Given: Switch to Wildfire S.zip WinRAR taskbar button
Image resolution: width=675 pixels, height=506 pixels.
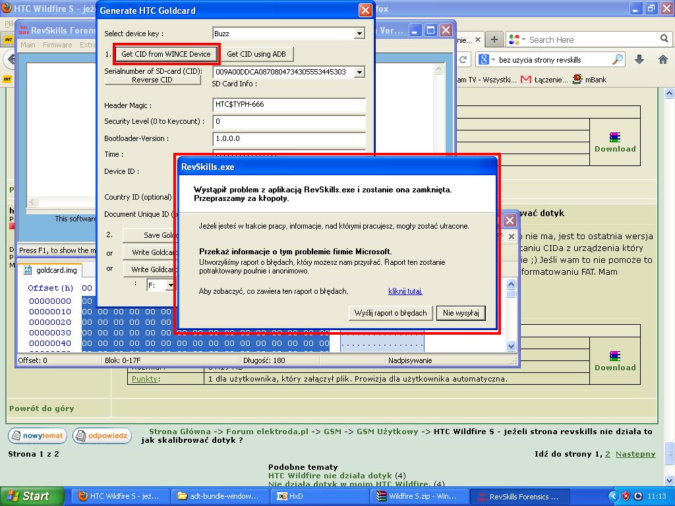Looking at the screenshot, I should point(420,497).
